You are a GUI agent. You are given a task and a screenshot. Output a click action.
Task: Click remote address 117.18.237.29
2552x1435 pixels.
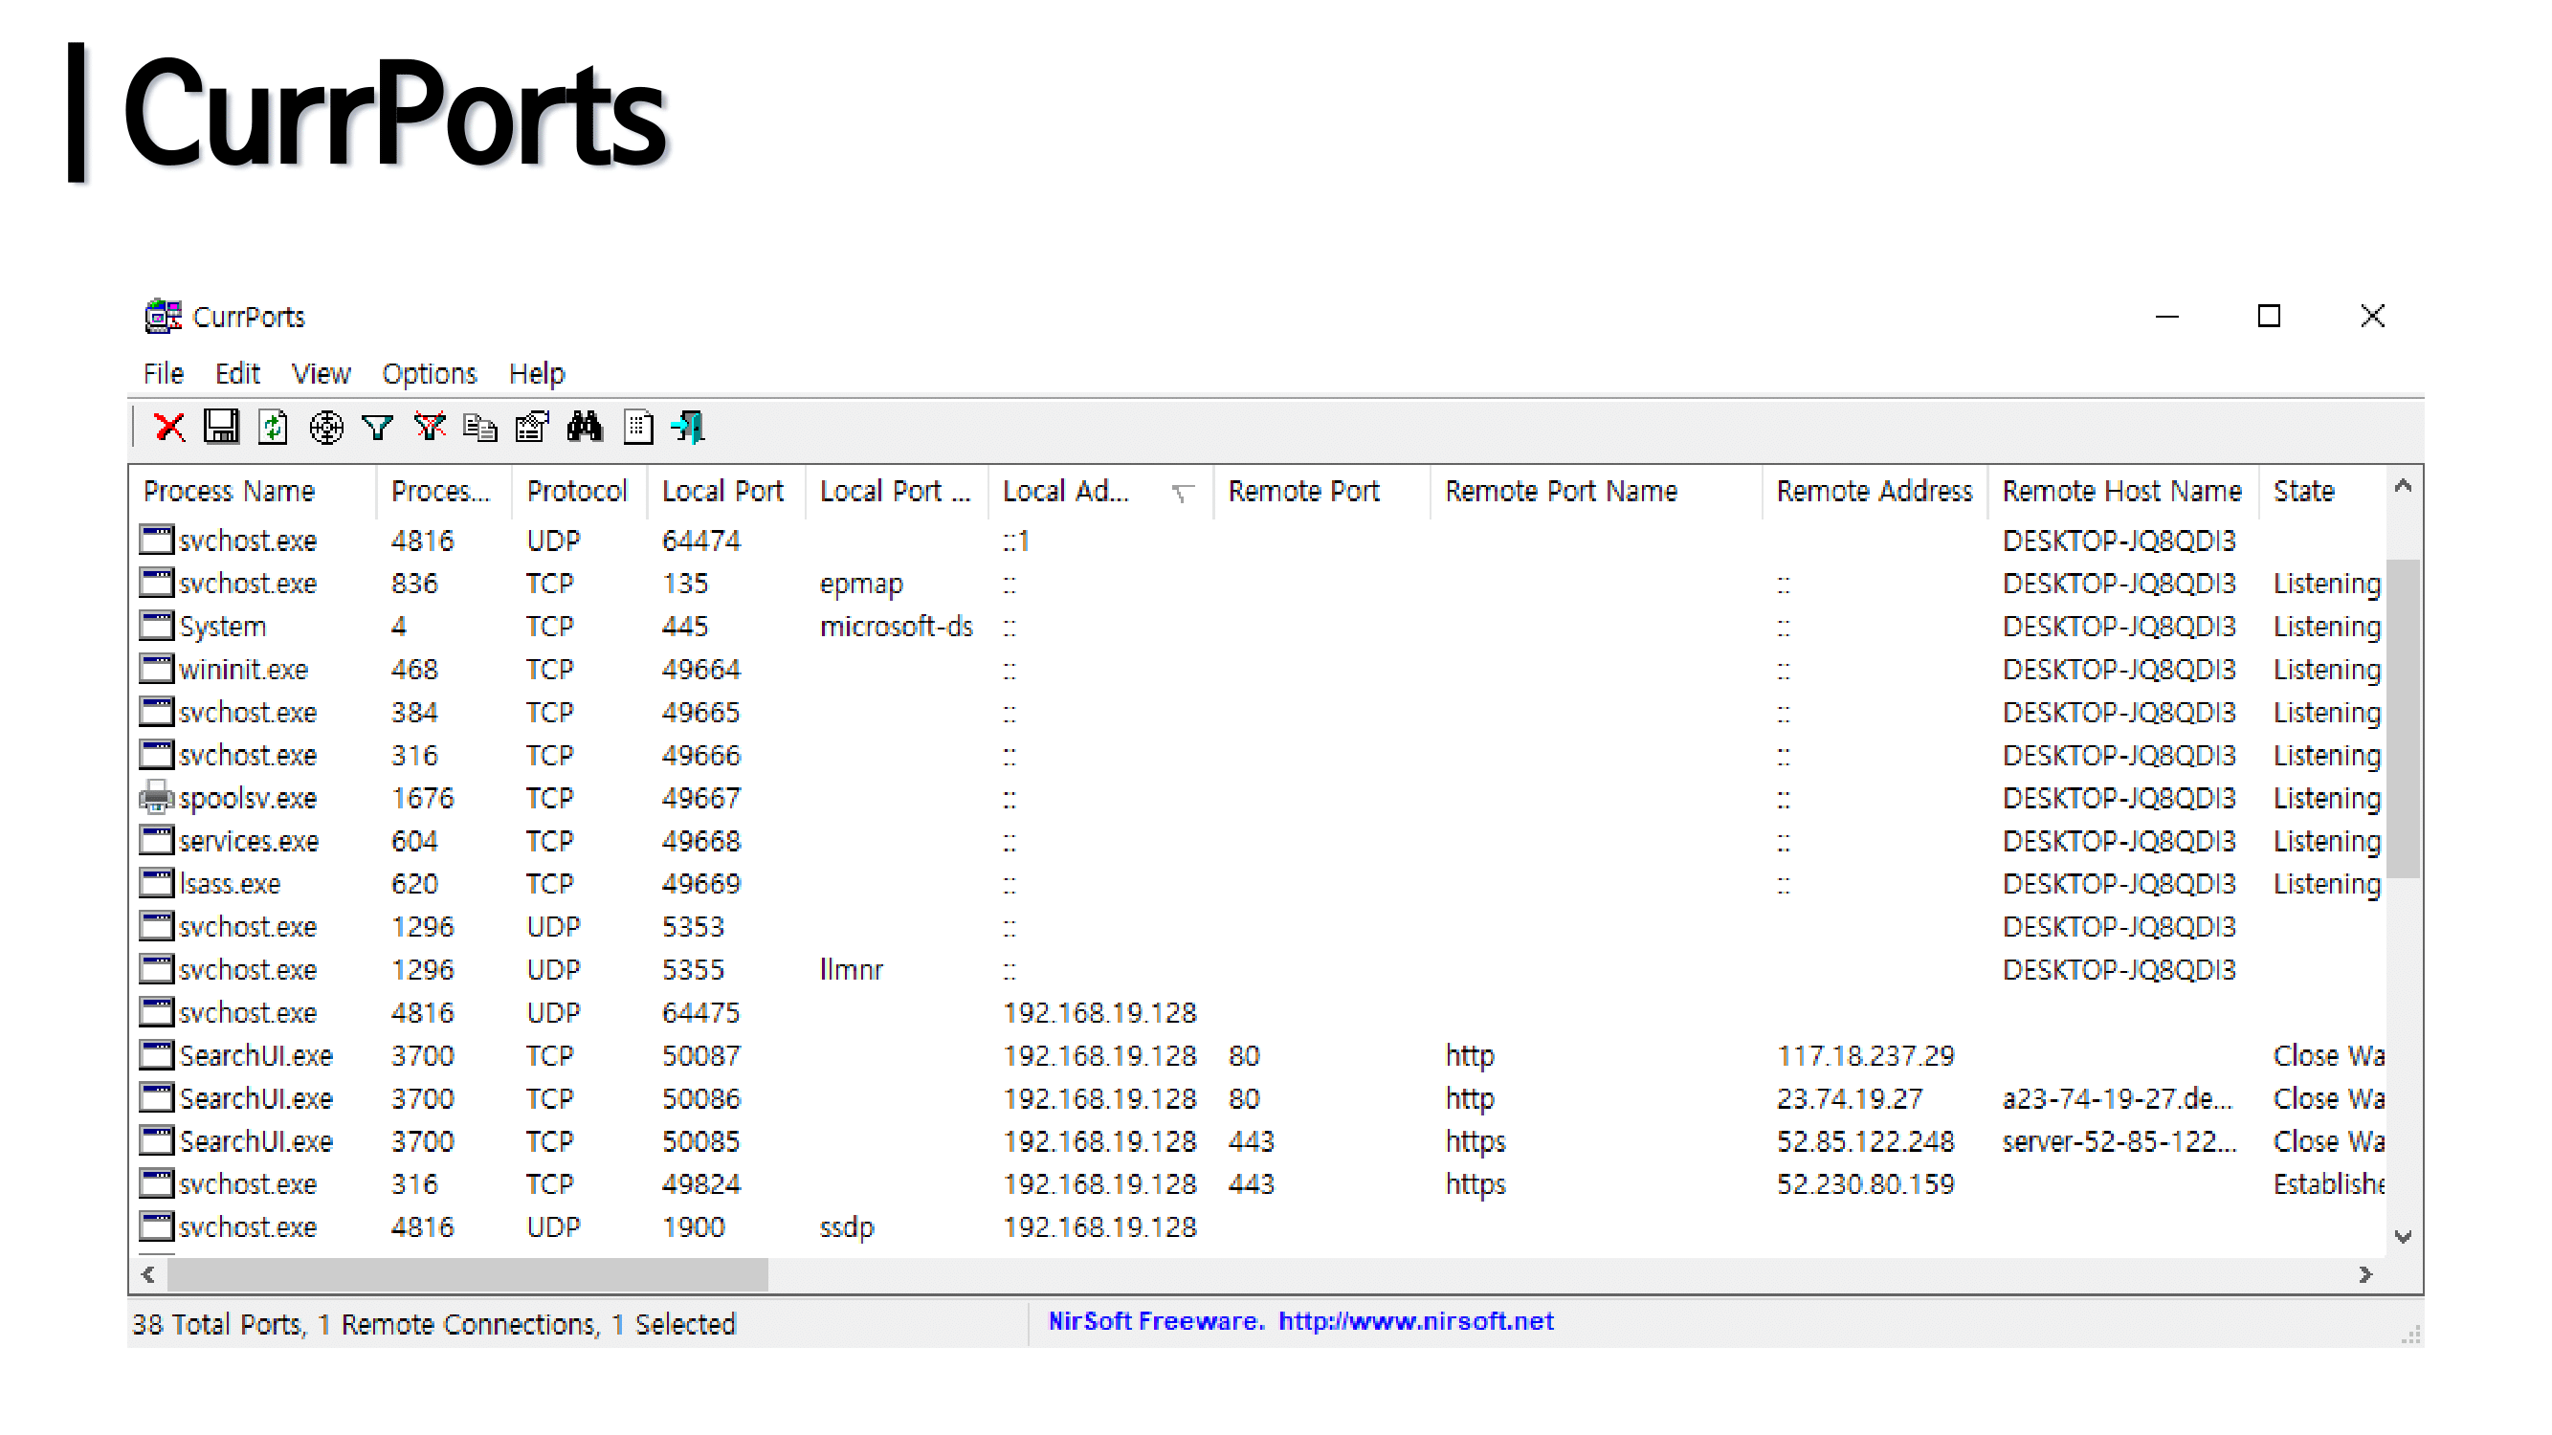[x=1866, y=1056]
